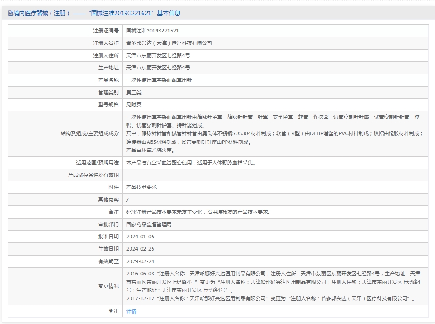Screen dimensions: 435x324
Task: Select effective date 2024-02-25
Action: pyautogui.click(x=140, y=249)
